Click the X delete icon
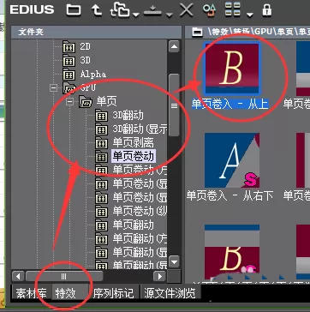 (x=187, y=10)
